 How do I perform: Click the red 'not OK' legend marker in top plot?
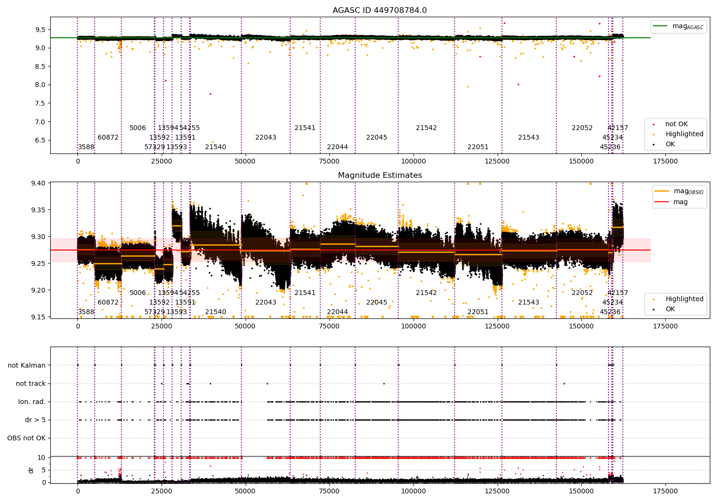pyautogui.click(x=654, y=124)
